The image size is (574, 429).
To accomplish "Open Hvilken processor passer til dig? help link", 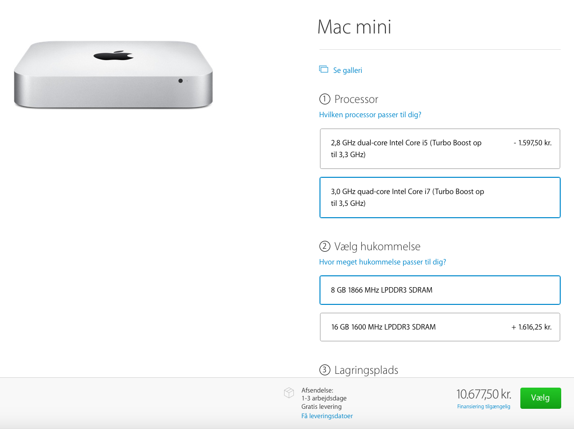I will tap(370, 115).
